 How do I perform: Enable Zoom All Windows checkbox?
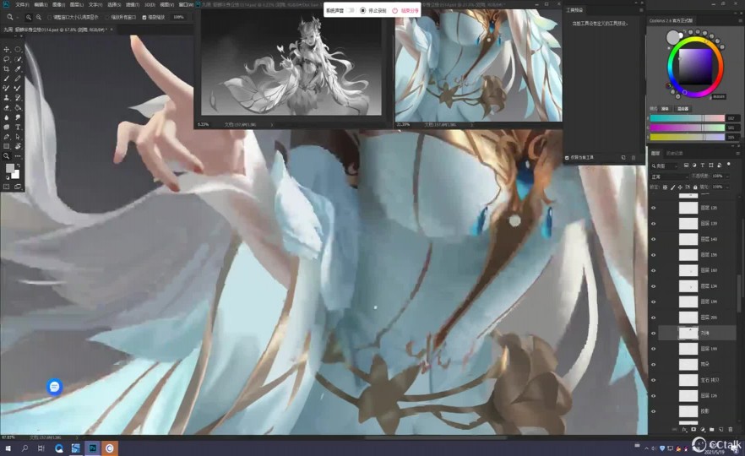107,17
